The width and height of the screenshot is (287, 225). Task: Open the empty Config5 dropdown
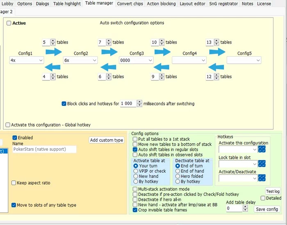pos(244,60)
